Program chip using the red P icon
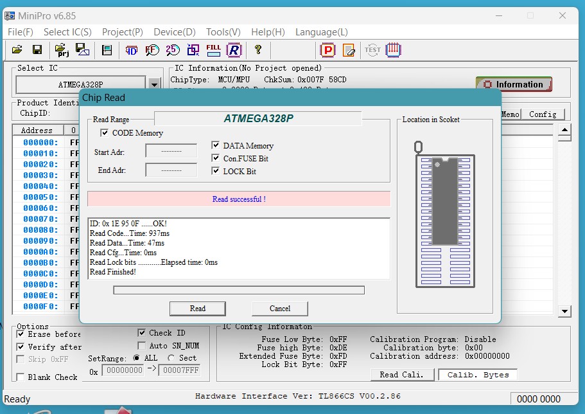The image size is (585, 414). click(x=327, y=50)
